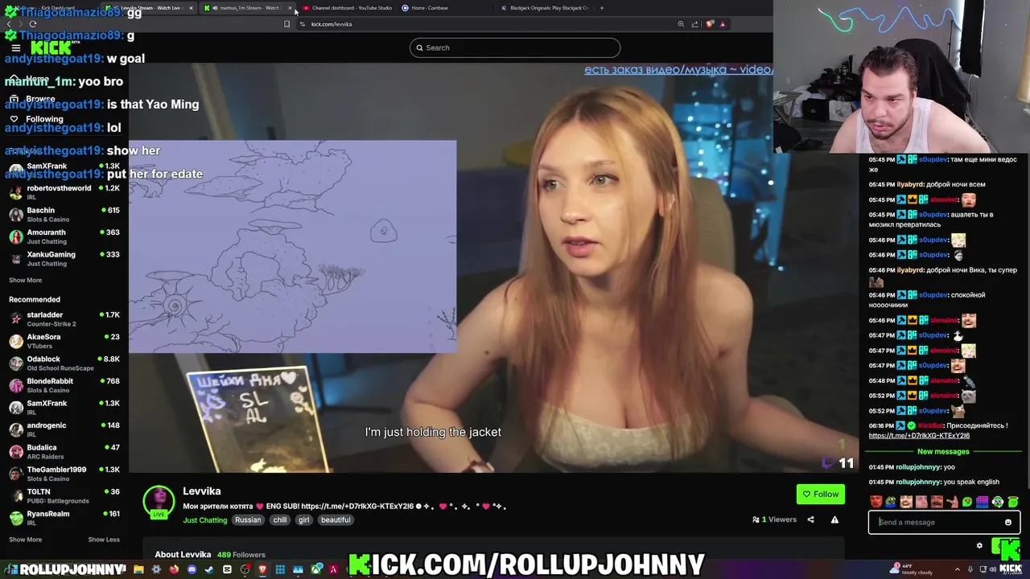This screenshot has height=579, width=1030.
Task: Open the Amouranth Just Chatting channel
Action: (64, 236)
